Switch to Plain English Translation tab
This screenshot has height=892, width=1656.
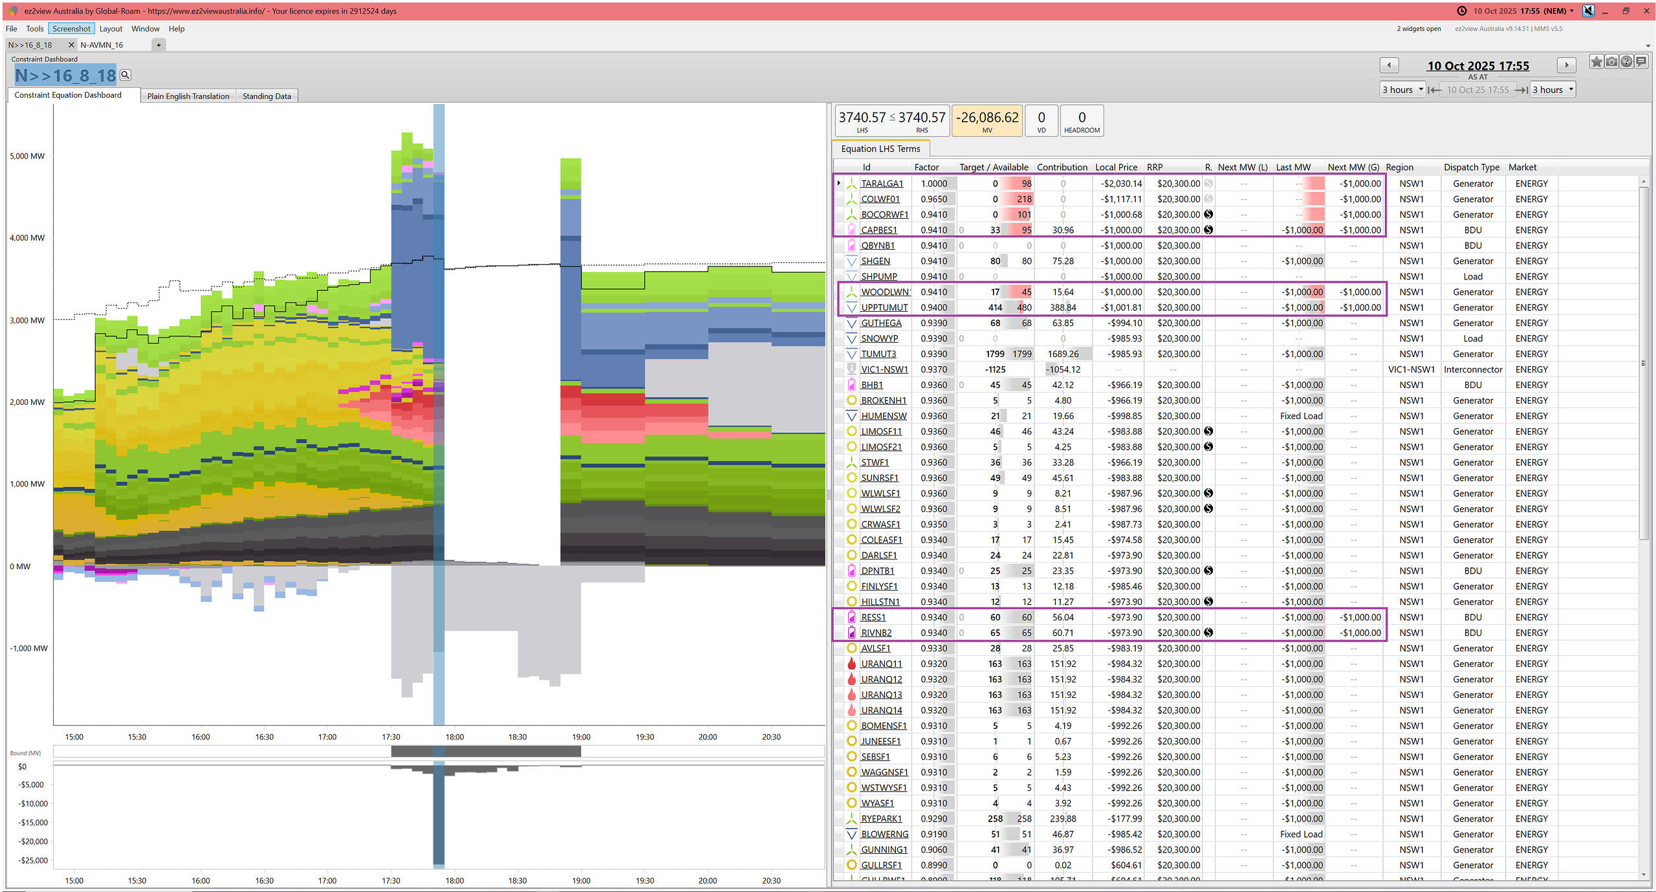click(188, 96)
